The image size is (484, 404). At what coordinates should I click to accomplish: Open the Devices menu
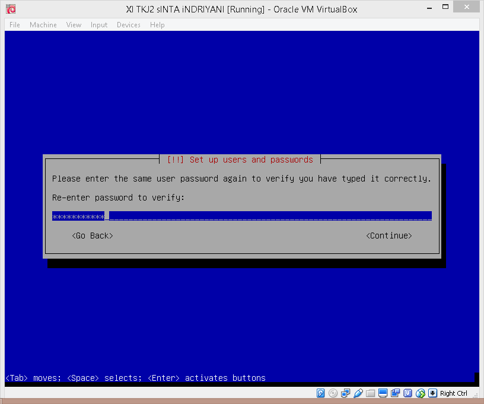pos(129,25)
